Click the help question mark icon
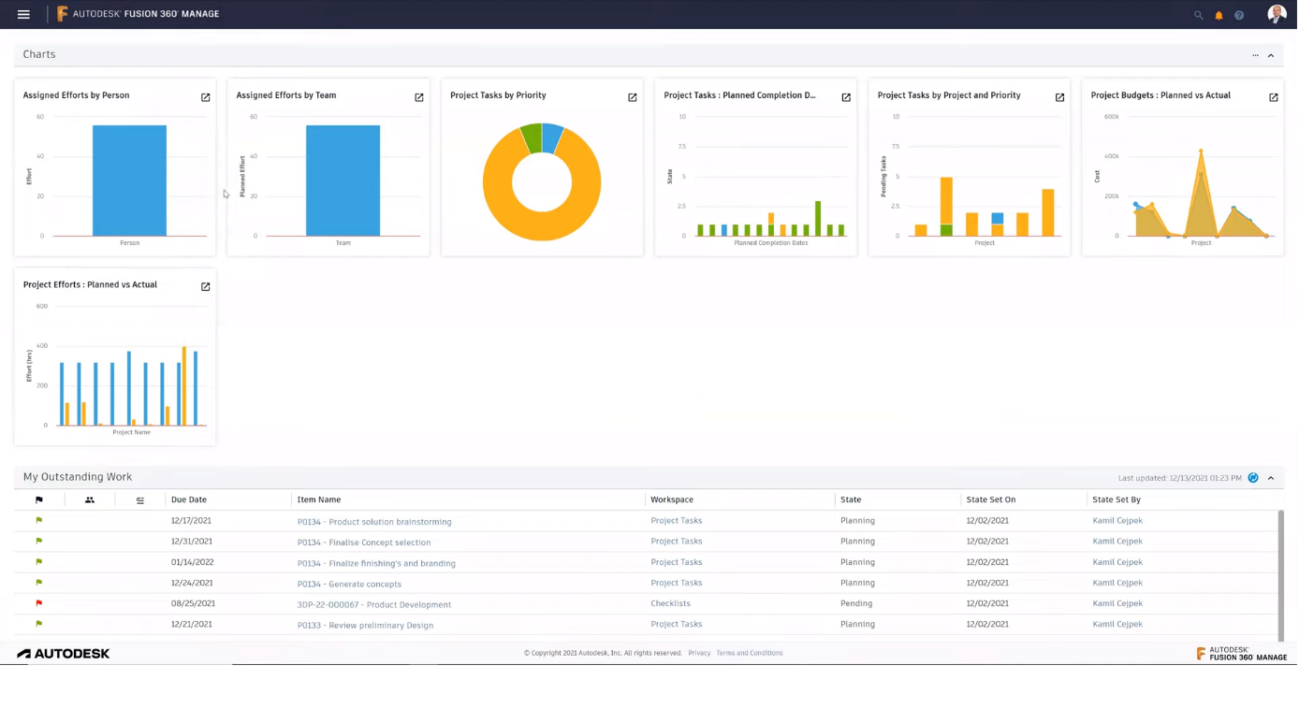 tap(1239, 15)
